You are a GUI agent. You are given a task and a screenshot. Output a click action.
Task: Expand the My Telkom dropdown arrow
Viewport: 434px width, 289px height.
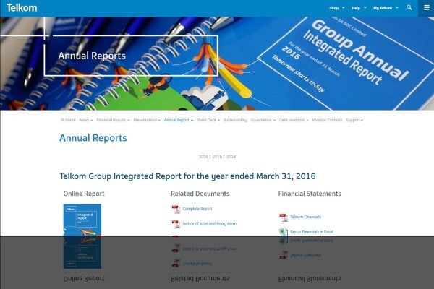[397, 8]
